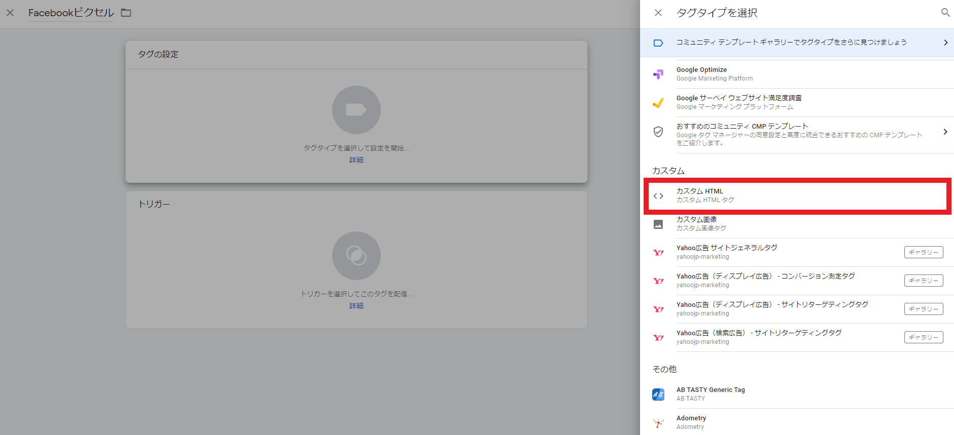Click Yahoo icon for 検索広告 サイトリターゲティングタグ
954x435 pixels.
658,338
